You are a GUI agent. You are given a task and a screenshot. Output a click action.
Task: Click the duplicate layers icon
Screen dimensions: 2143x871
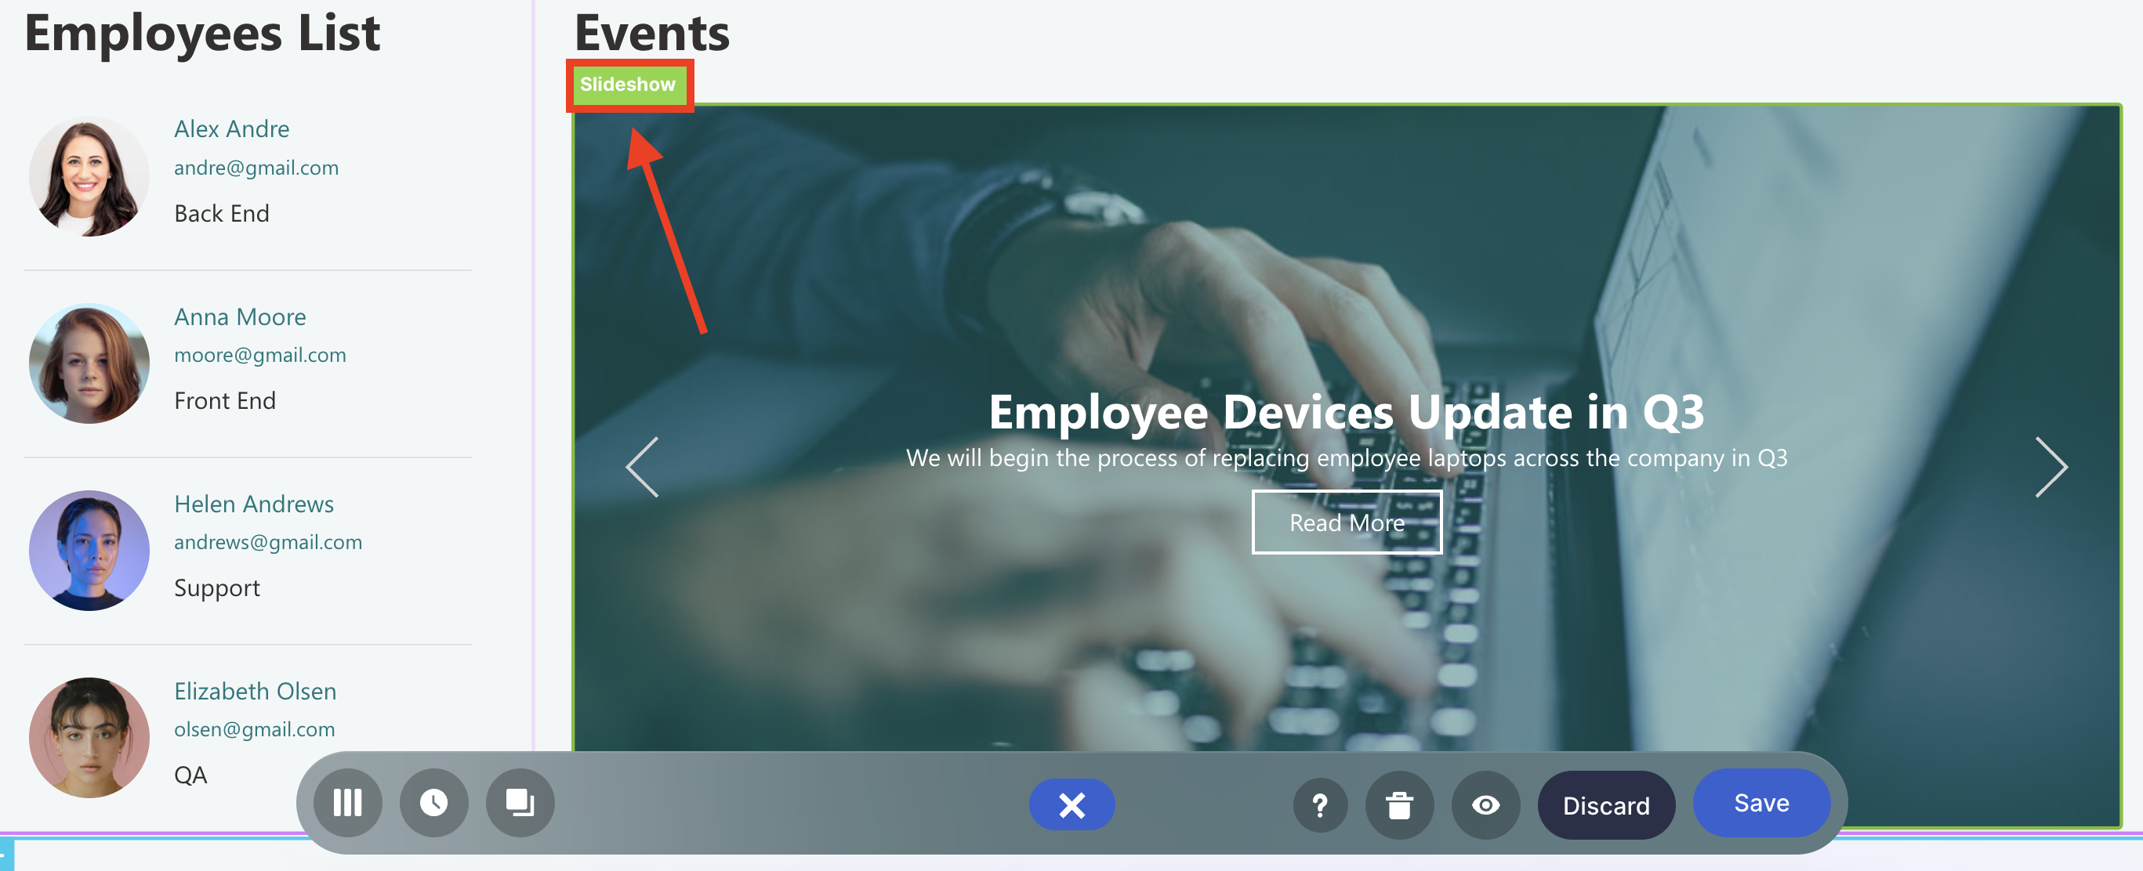point(520,803)
